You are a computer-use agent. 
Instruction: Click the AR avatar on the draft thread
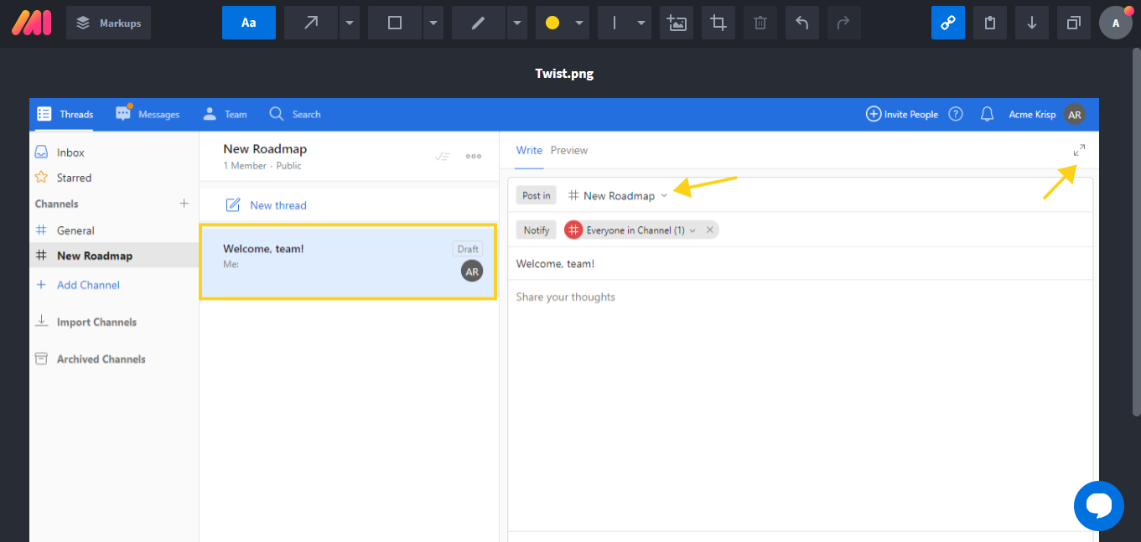[x=472, y=271]
